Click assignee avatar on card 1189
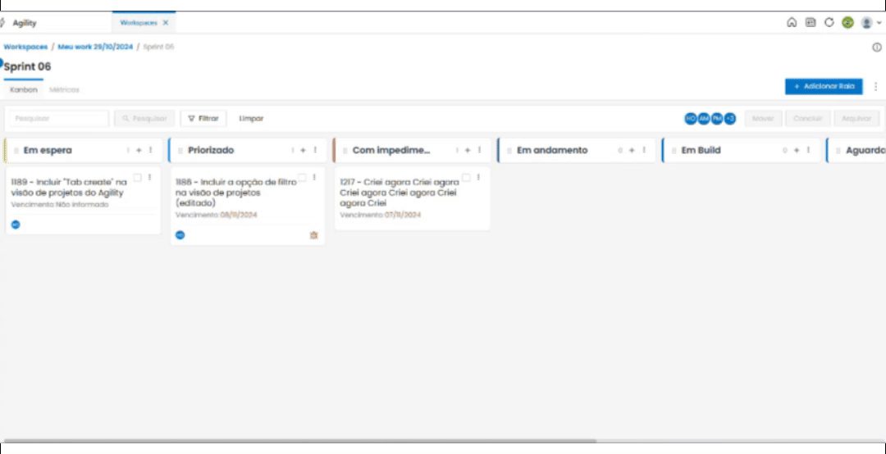The height and width of the screenshot is (454, 886). point(16,225)
